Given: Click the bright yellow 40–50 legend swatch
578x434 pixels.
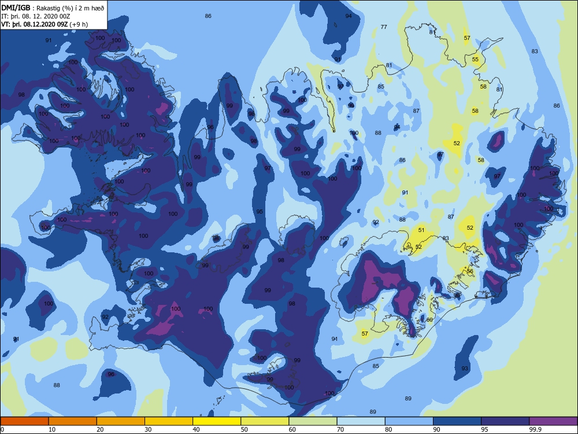Looking at the screenshot, I should tap(217, 421).
